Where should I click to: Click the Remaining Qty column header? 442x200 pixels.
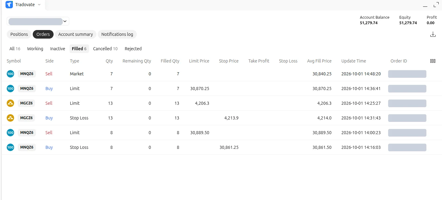(x=137, y=61)
